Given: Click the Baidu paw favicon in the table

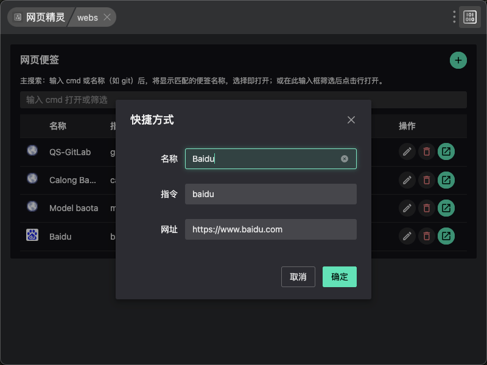Looking at the screenshot, I should click(32, 235).
